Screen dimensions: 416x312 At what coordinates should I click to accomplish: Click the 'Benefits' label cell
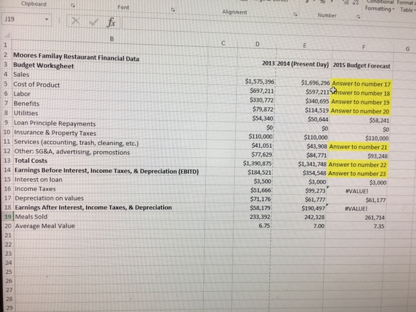click(27, 103)
